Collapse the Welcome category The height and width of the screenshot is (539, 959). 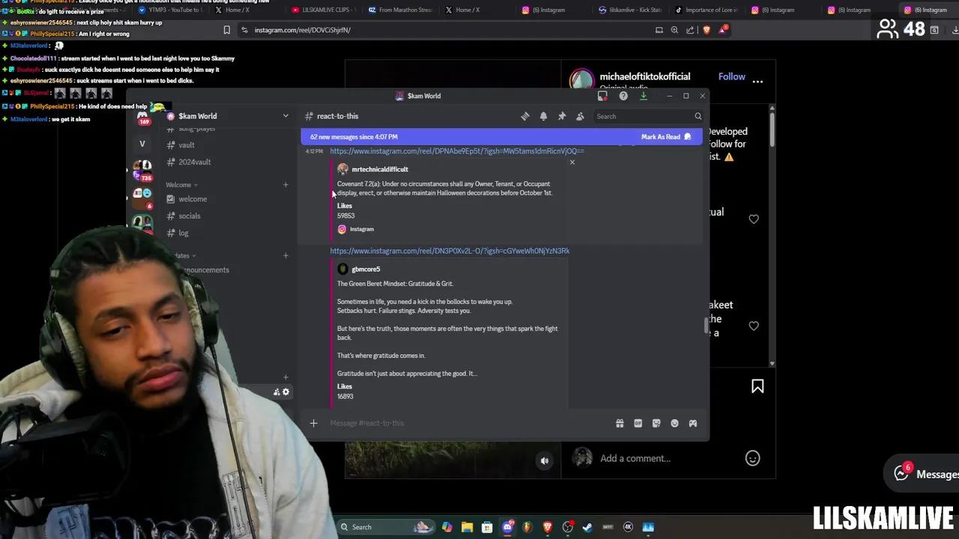[182, 185]
